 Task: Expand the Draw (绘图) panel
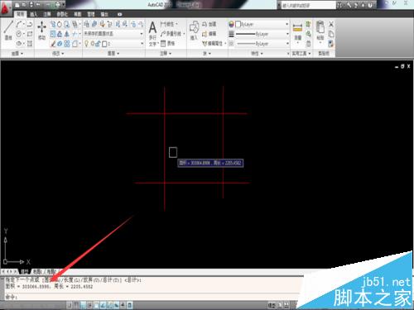click(17, 53)
